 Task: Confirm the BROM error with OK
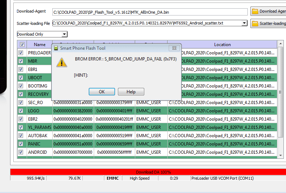click(102, 91)
